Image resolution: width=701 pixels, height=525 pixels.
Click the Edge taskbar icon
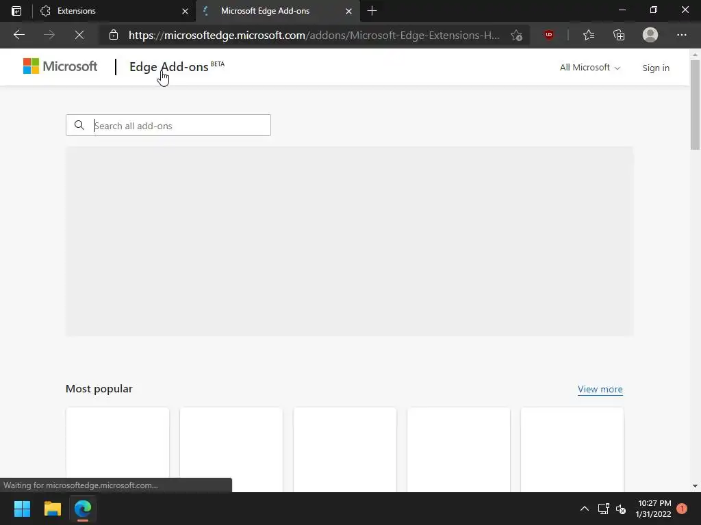83,509
